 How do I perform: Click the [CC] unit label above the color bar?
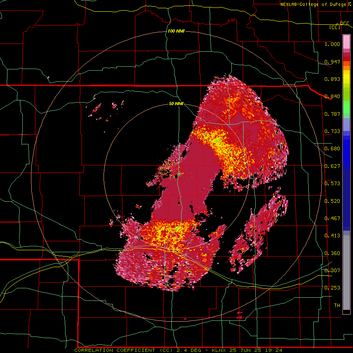pos(335,27)
